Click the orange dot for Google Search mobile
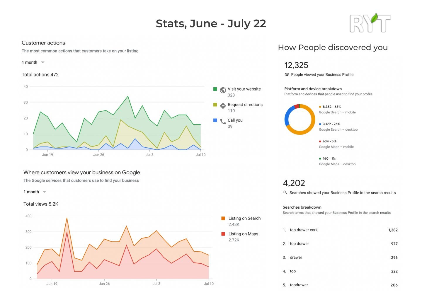422x300 pixels. click(x=320, y=107)
